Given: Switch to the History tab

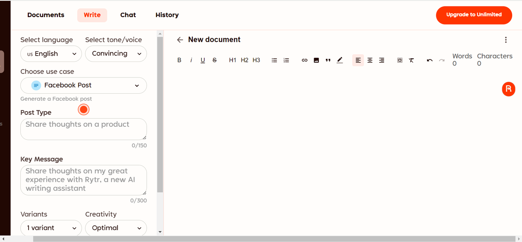Looking at the screenshot, I should (x=167, y=15).
